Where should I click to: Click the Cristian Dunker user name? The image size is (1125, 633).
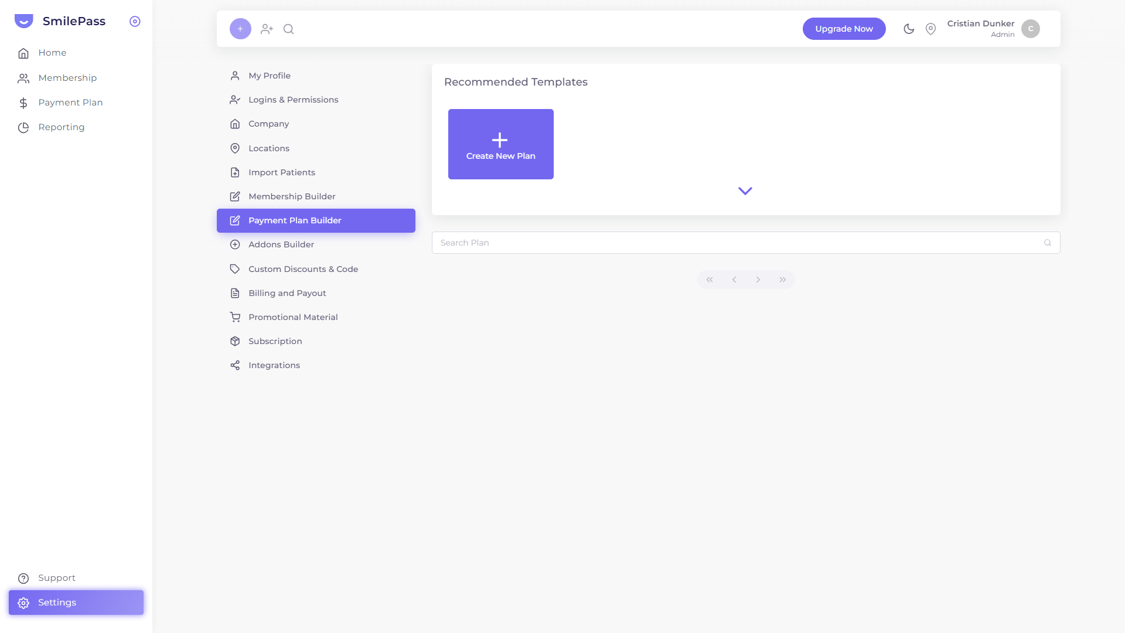click(x=981, y=23)
